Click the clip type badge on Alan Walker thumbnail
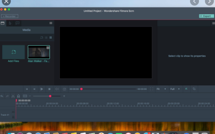Image resolution: width=215 pixels, height=134 pixels. point(48,48)
